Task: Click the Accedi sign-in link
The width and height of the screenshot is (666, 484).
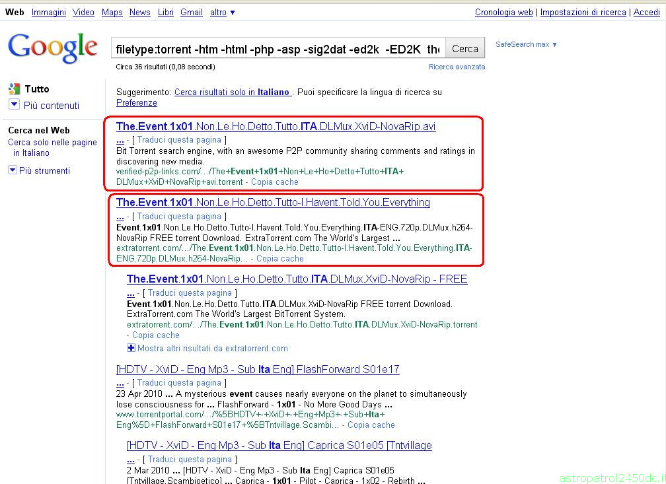Action: pos(646,13)
